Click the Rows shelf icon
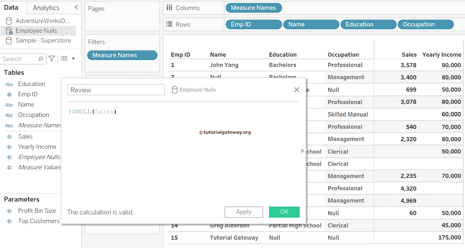Image resolution: width=465 pixels, height=248 pixels. pyautogui.click(x=169, y=24)
